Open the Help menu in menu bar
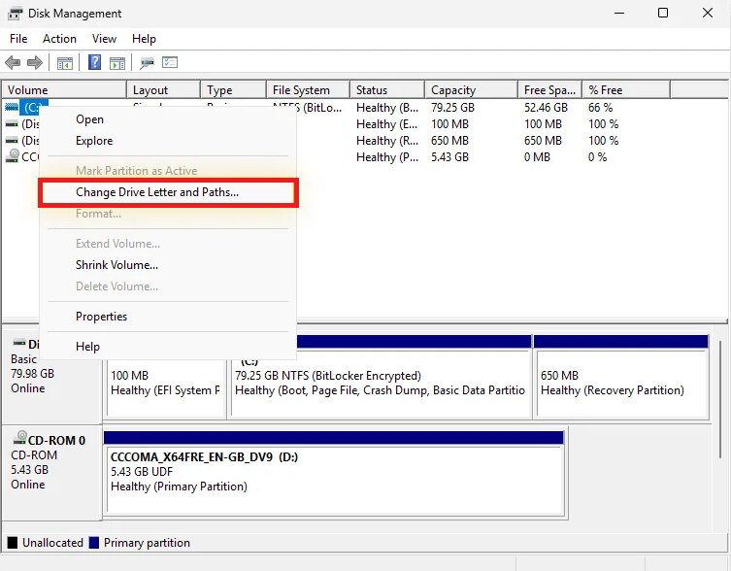 click(x=144, y=39)
